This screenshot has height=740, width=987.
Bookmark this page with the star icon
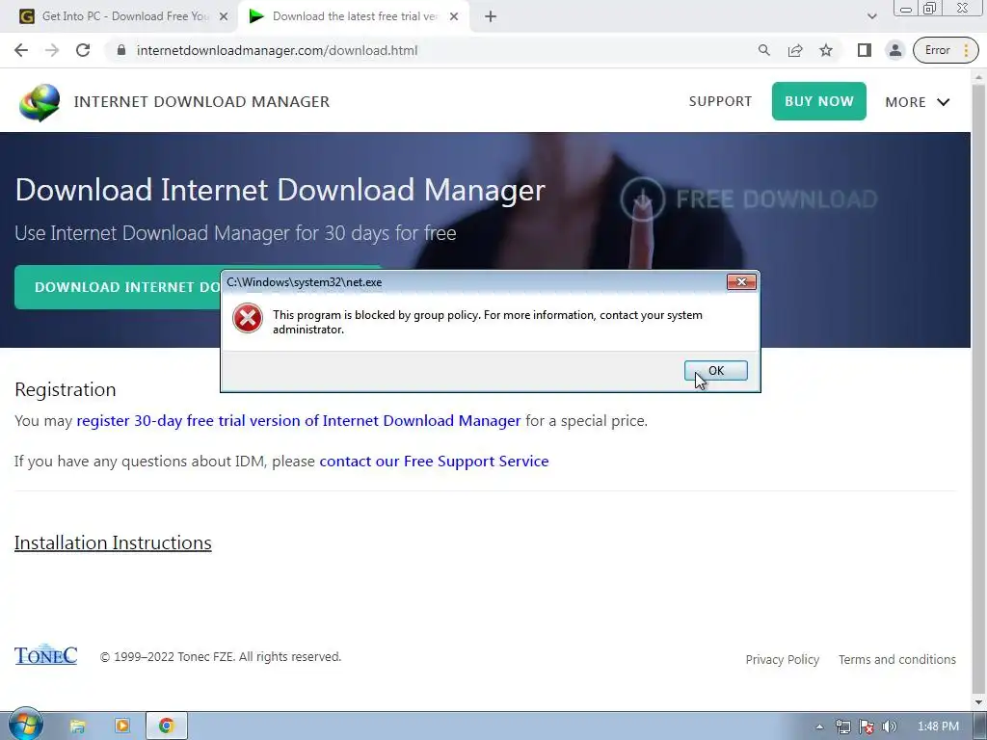[x=826, y=50]
